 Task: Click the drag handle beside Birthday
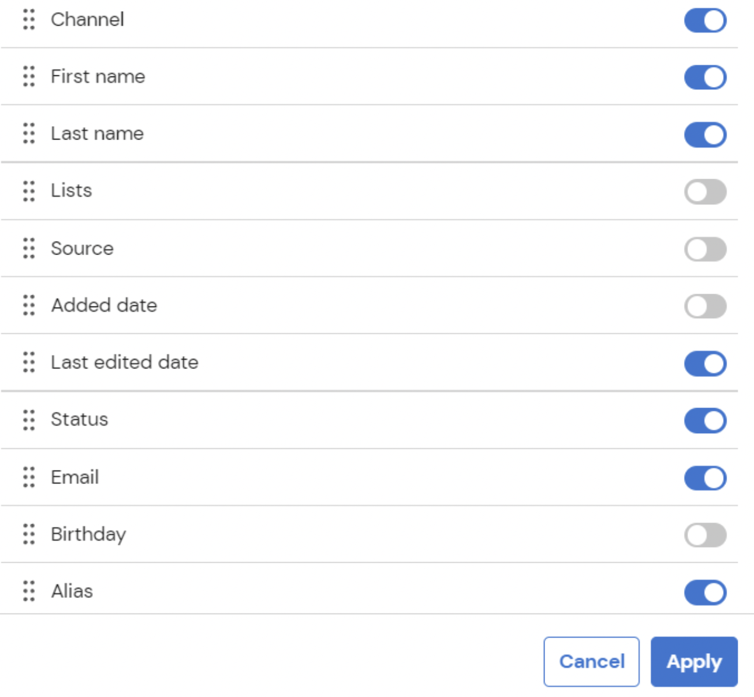pyautogui.click(x=29, y=534)
